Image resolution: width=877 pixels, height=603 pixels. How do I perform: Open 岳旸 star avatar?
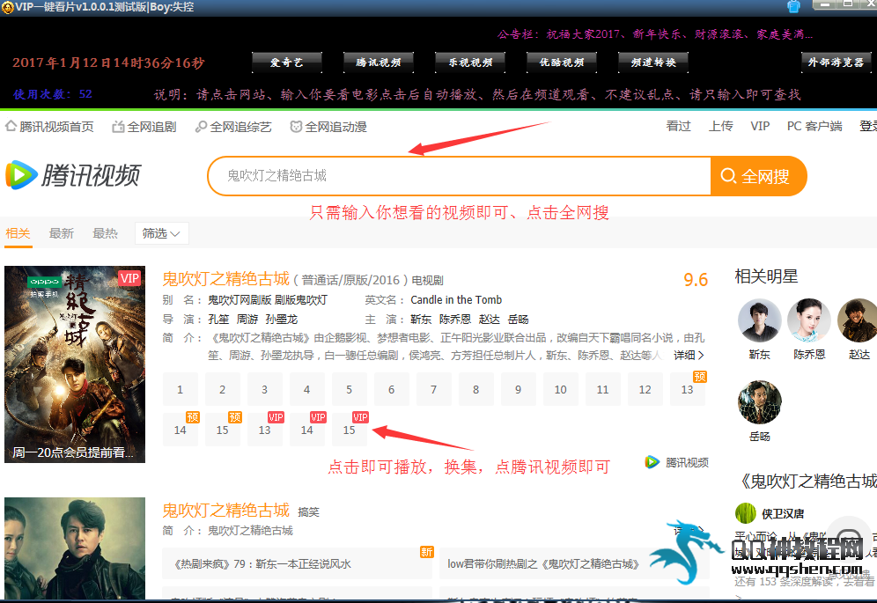[x=759, y=402]
